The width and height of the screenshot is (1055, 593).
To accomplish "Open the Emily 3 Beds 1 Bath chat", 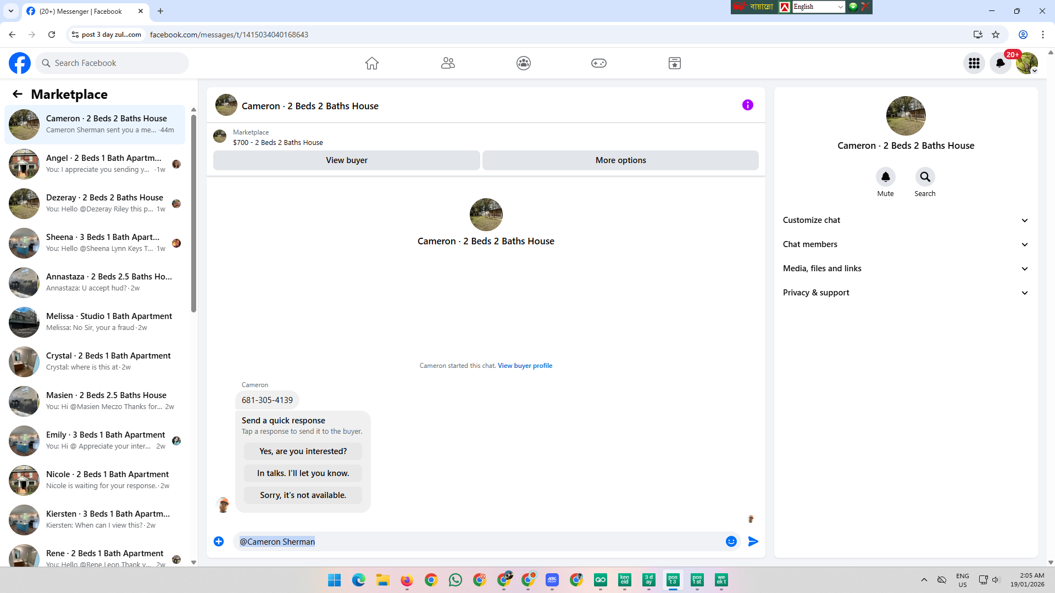I will [95, 441].
